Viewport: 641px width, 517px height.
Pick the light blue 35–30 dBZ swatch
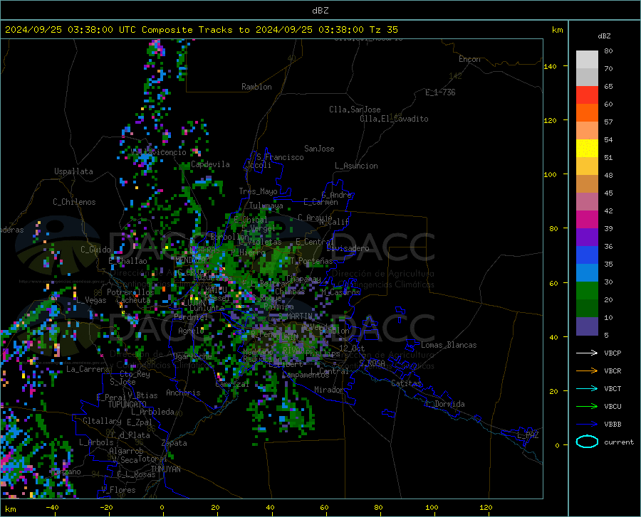tap(587, 273)
